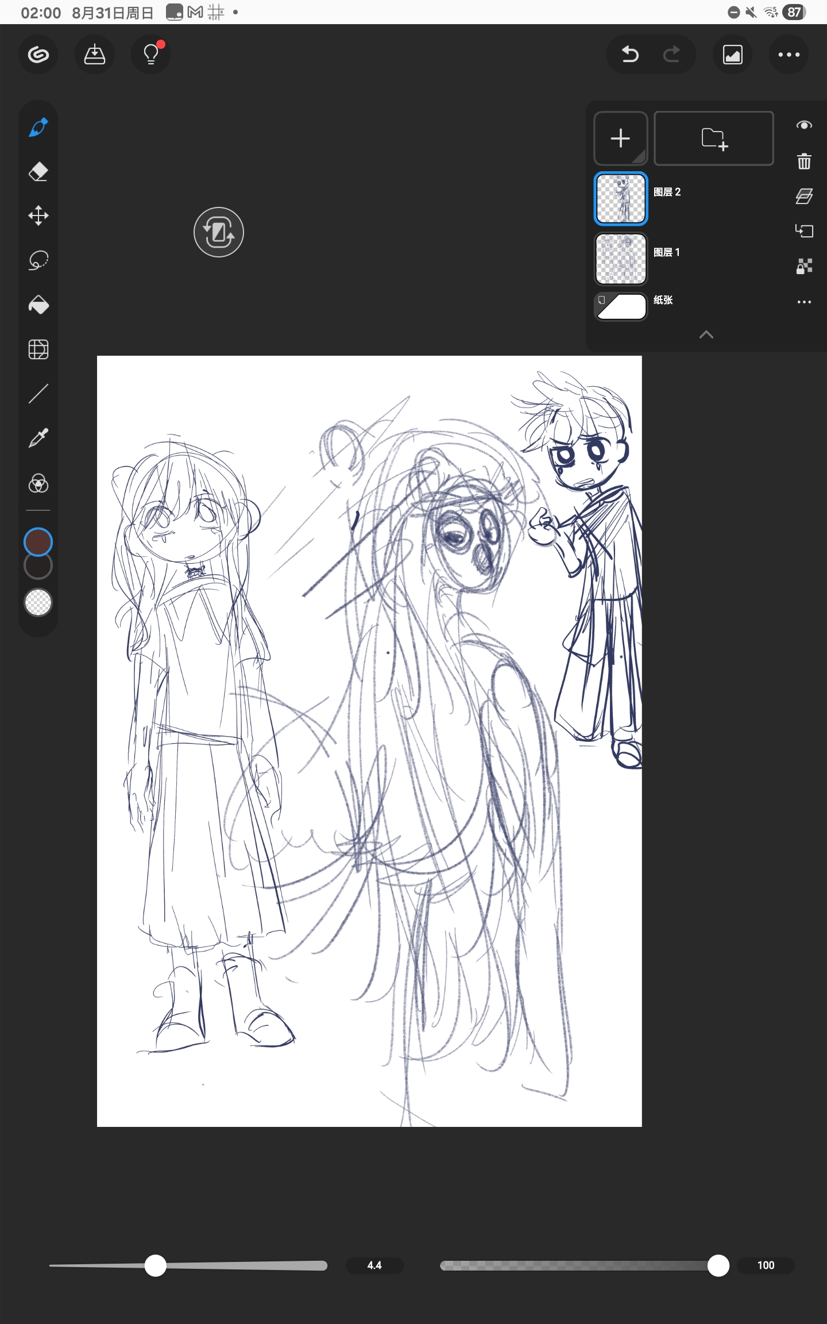
Task: Activate the Move transform tool
Action: 38,216
